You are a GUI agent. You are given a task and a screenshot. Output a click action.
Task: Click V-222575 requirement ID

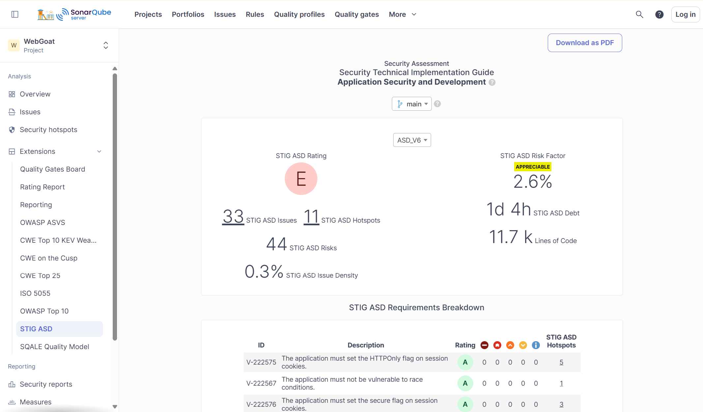[x=261, y=362]
